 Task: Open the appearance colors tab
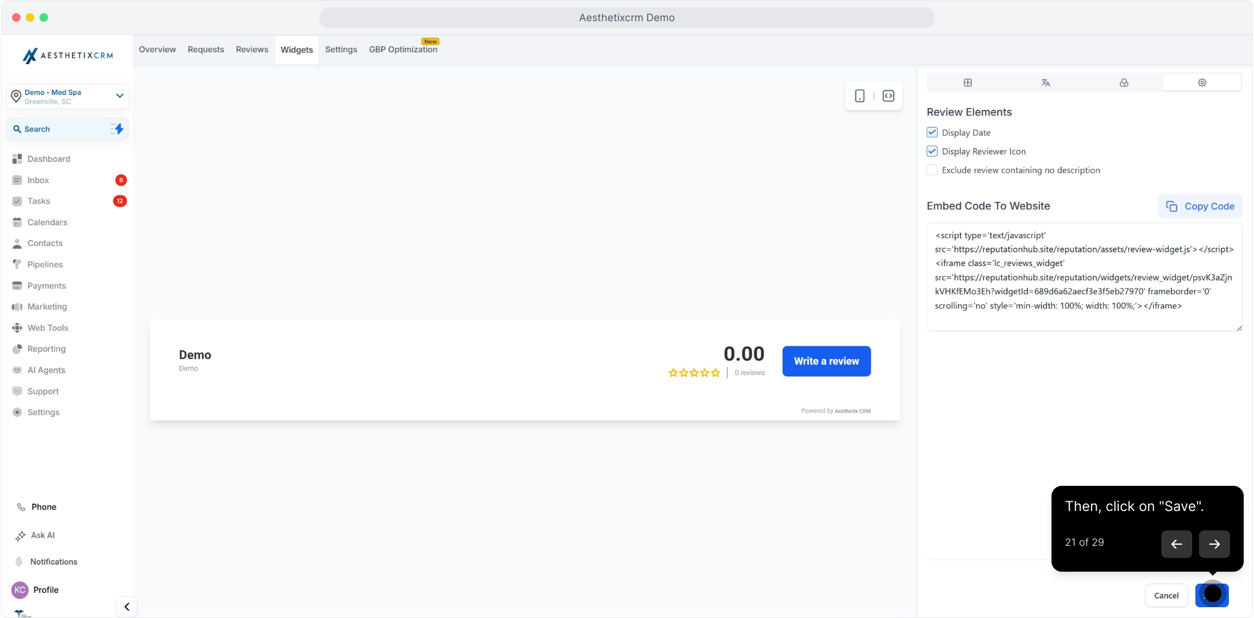(x=1124, y=82)
